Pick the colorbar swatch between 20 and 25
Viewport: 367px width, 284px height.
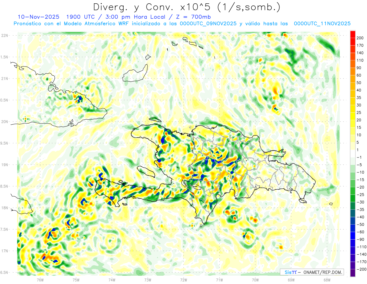(353, 116)
